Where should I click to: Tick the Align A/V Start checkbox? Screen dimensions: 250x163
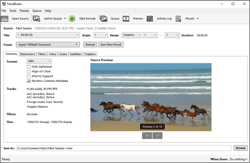coord(29,71)
